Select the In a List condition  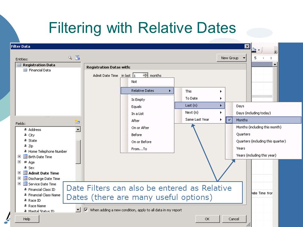click(x=147, y=114)
